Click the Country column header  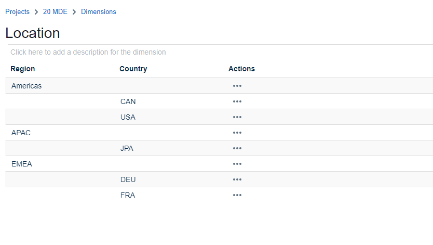pos(133,69)
